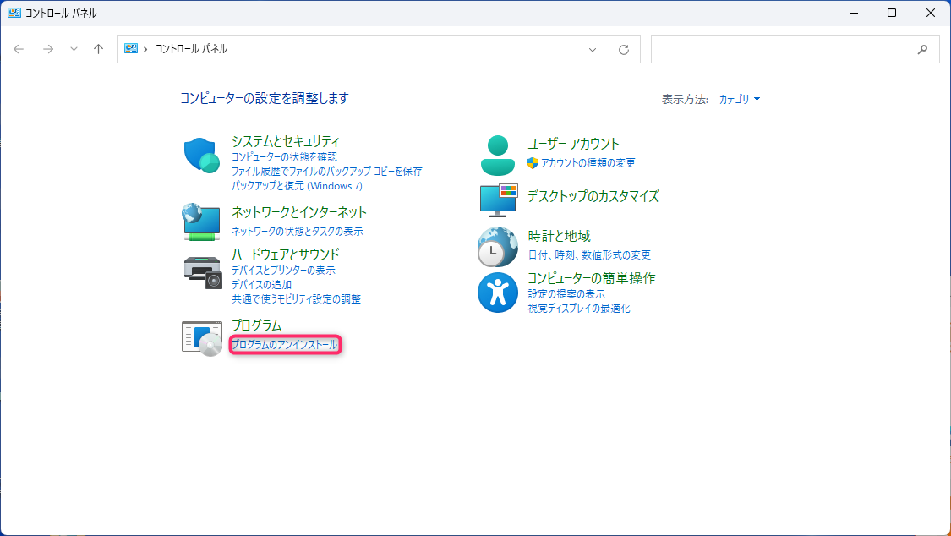Open バックアップと復元 (Windows 7) link
This screenshot has height=536, width=951.
tap(298, 186)
